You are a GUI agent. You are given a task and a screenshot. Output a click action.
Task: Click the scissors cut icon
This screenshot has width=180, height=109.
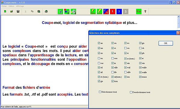click(26, 11)
